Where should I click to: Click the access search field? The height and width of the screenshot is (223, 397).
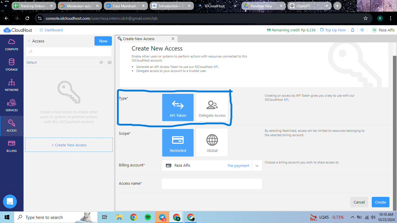tap(69, 52)
